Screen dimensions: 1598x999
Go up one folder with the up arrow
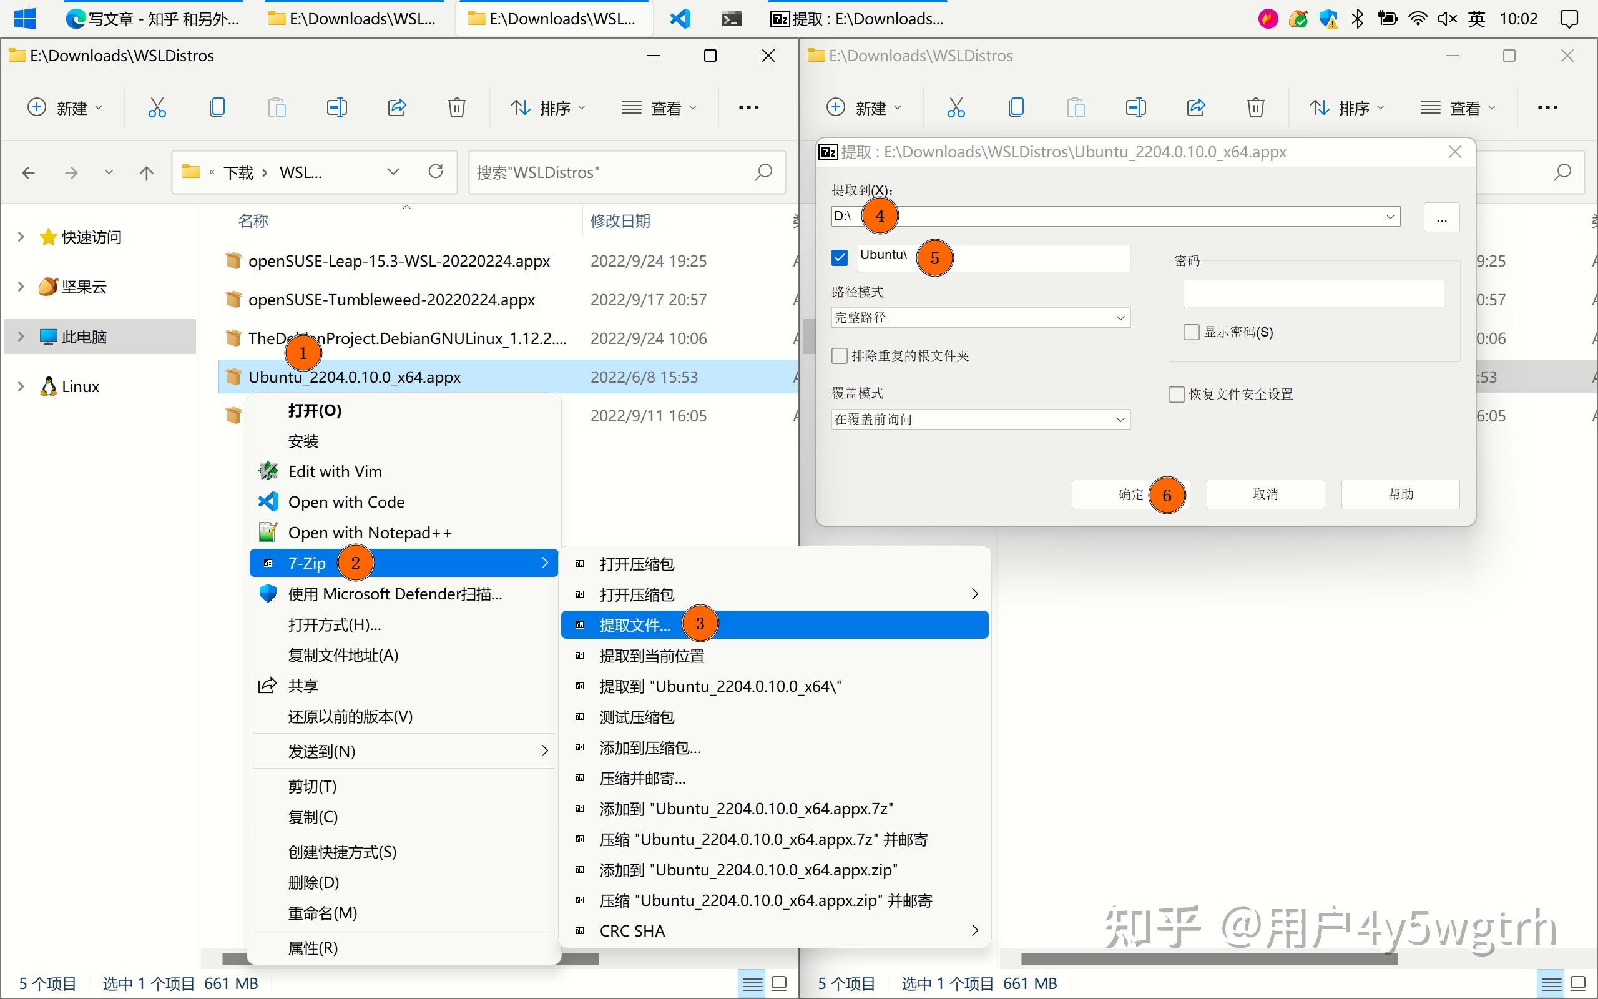pos(147,173)
